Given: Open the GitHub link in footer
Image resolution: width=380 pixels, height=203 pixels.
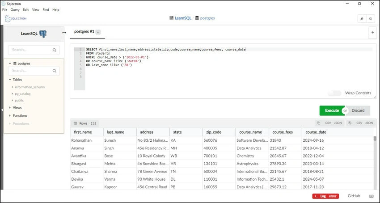Looking at the screenshot, I should [x=354, y=196].
